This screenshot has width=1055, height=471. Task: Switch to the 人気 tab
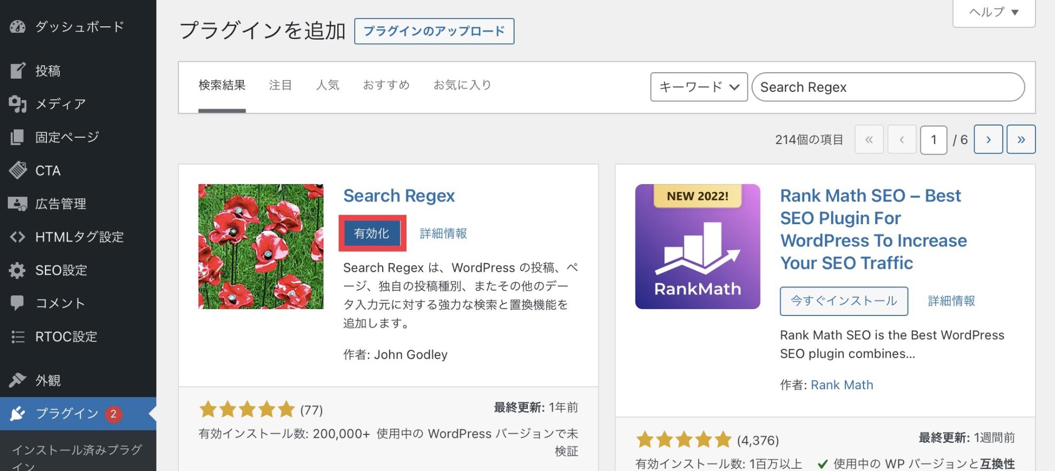point(328,85)
